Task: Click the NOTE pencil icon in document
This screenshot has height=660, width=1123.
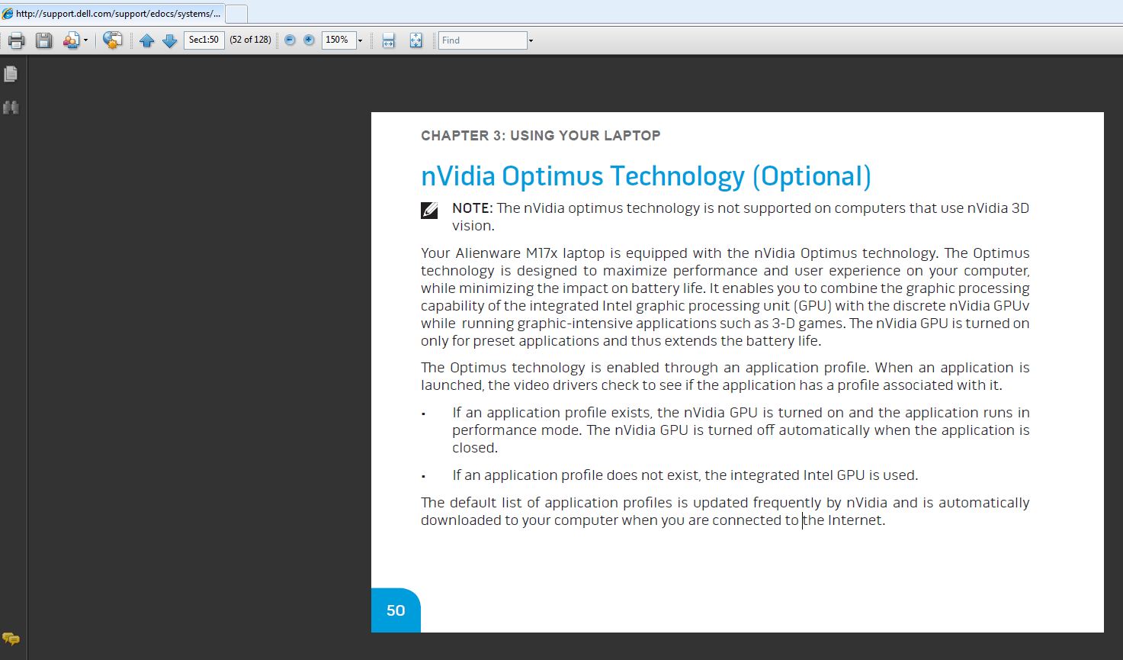Action: tap(430, 210)
